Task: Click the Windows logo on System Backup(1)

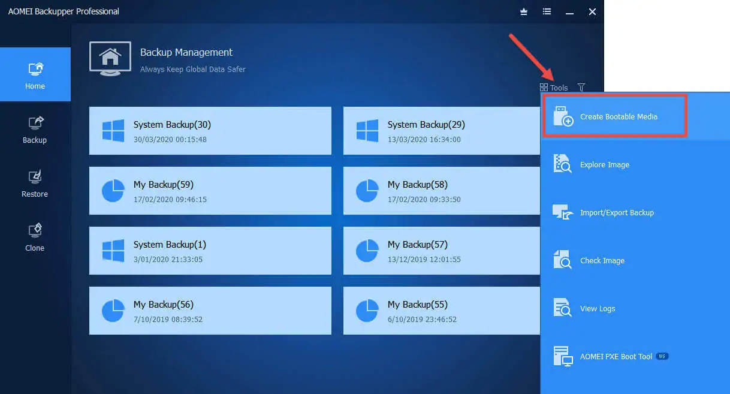Action: tap(113, 251)
